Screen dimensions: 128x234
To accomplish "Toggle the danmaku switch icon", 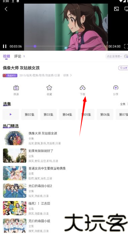I will (126, 57).
